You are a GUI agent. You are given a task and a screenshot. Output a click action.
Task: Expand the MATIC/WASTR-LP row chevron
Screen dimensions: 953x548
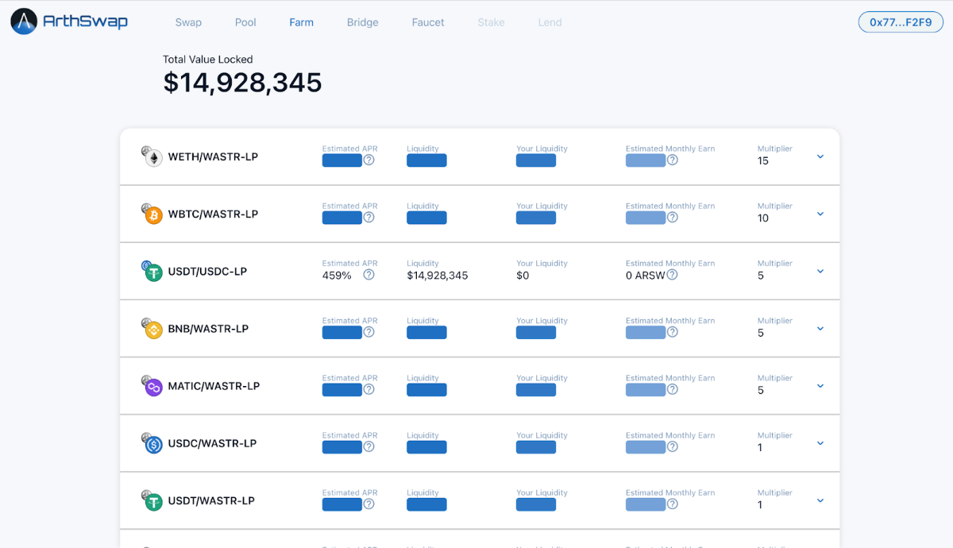tap(820, 386)
